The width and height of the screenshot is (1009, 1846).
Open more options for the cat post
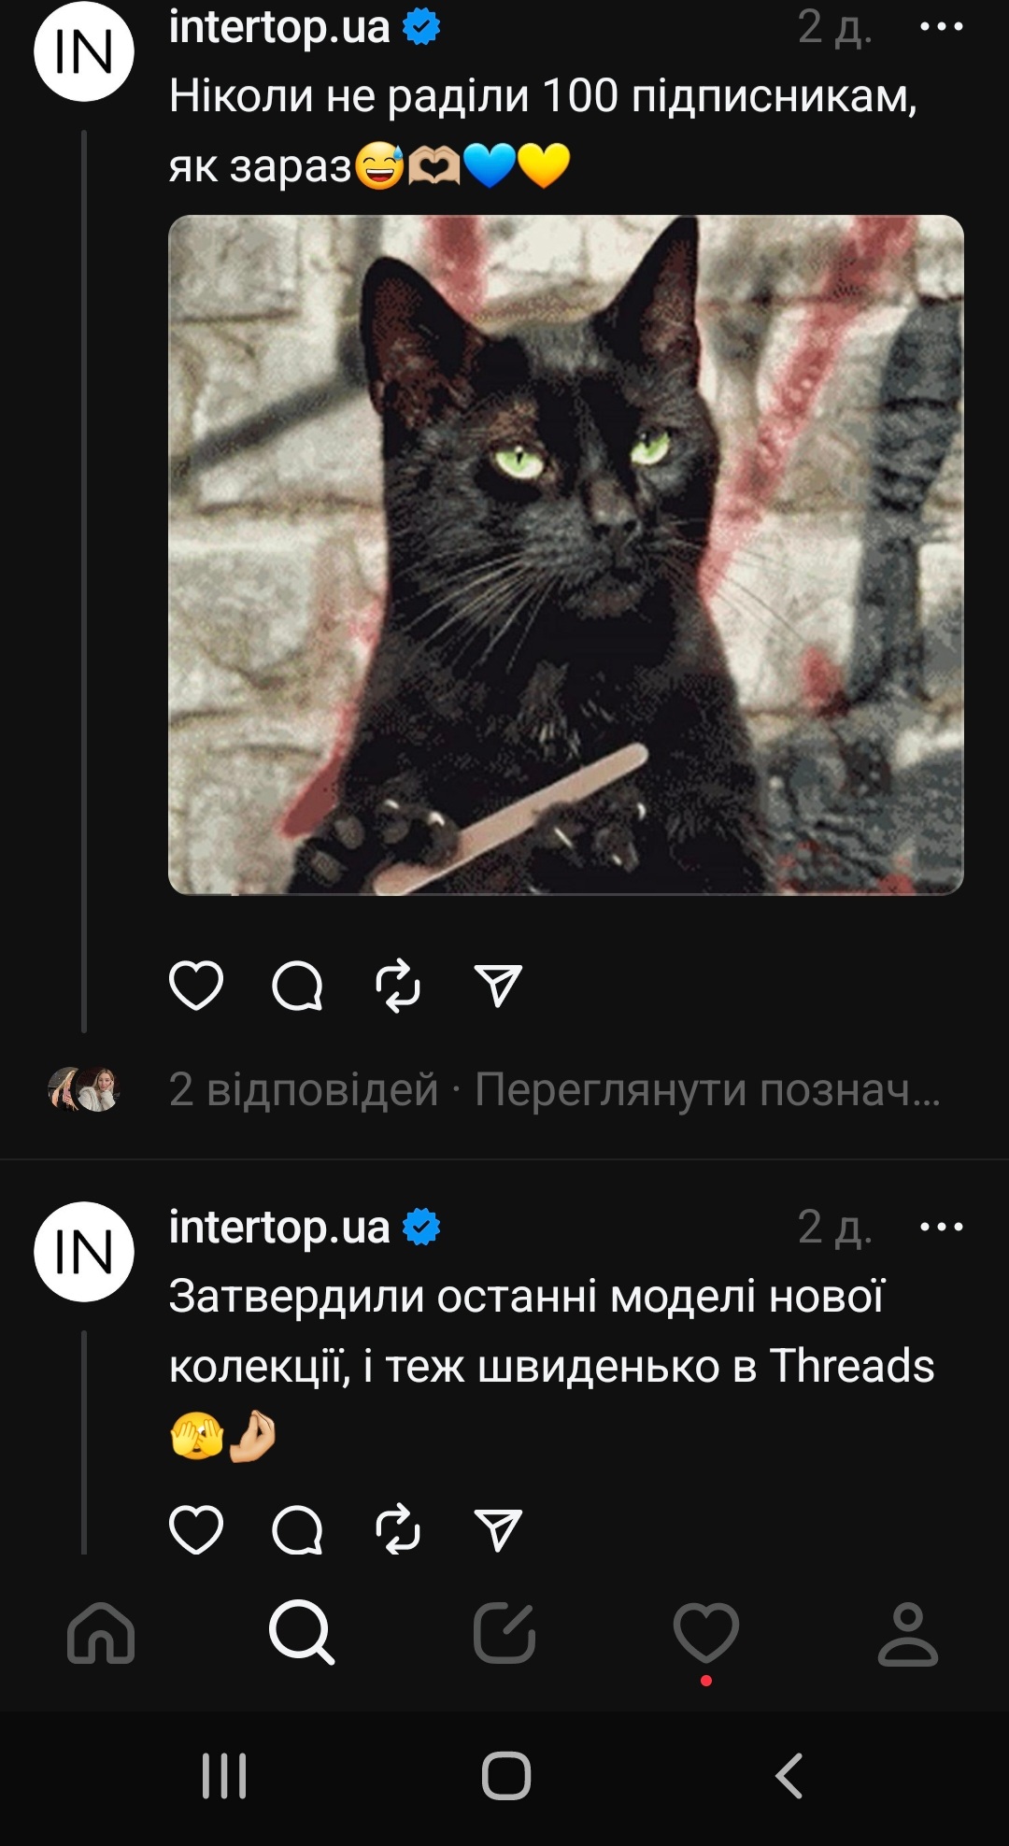pos(942,26)
